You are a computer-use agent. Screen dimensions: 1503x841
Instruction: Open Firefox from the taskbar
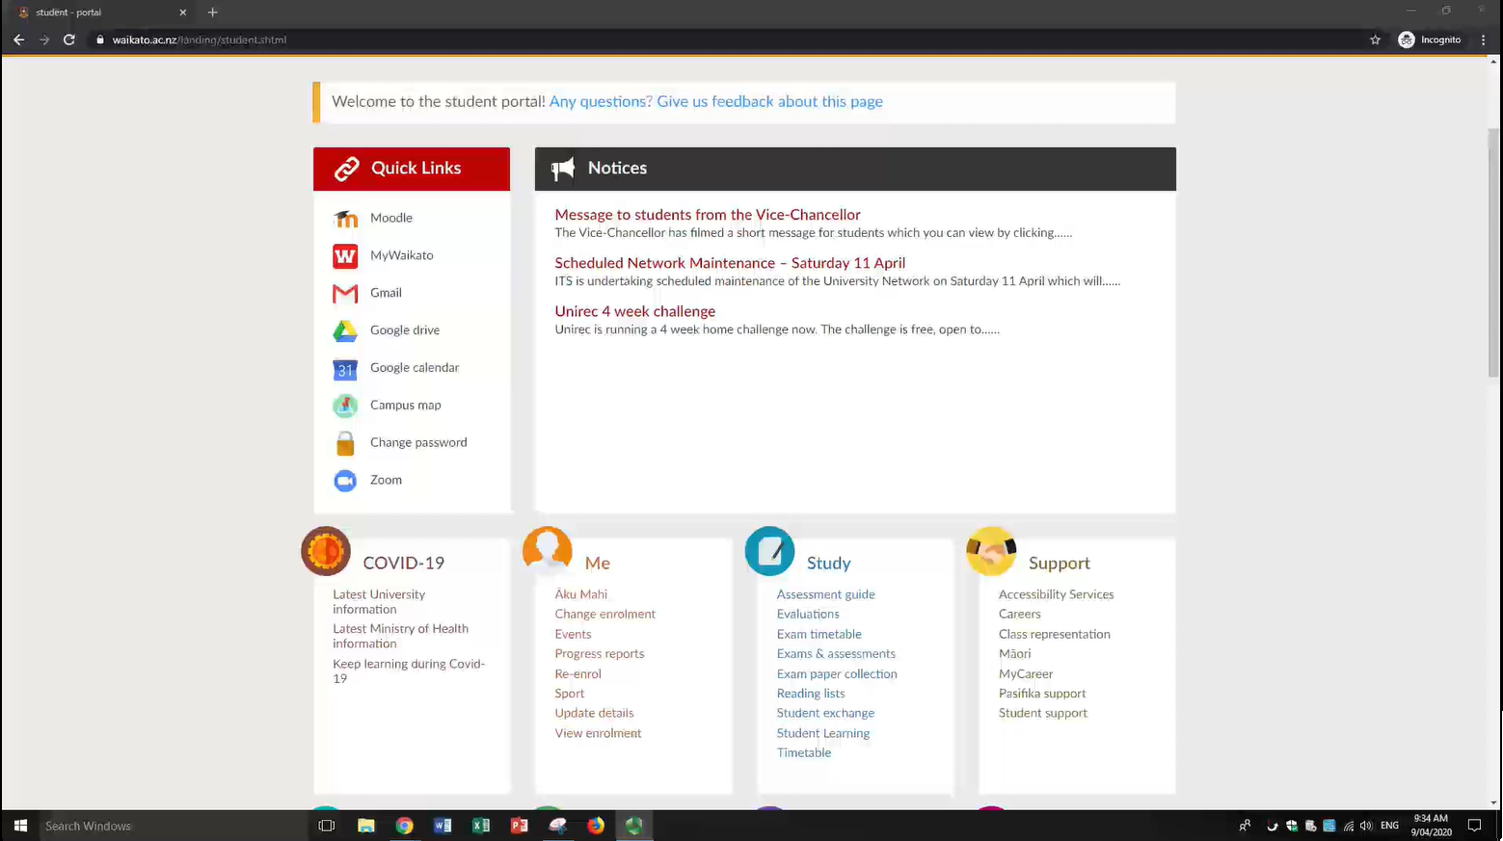pyautogui.click(x=596, y=826)
